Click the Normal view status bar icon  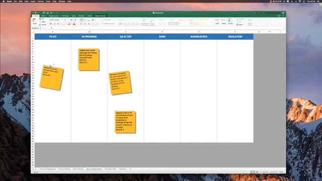[x=253, y=172]
